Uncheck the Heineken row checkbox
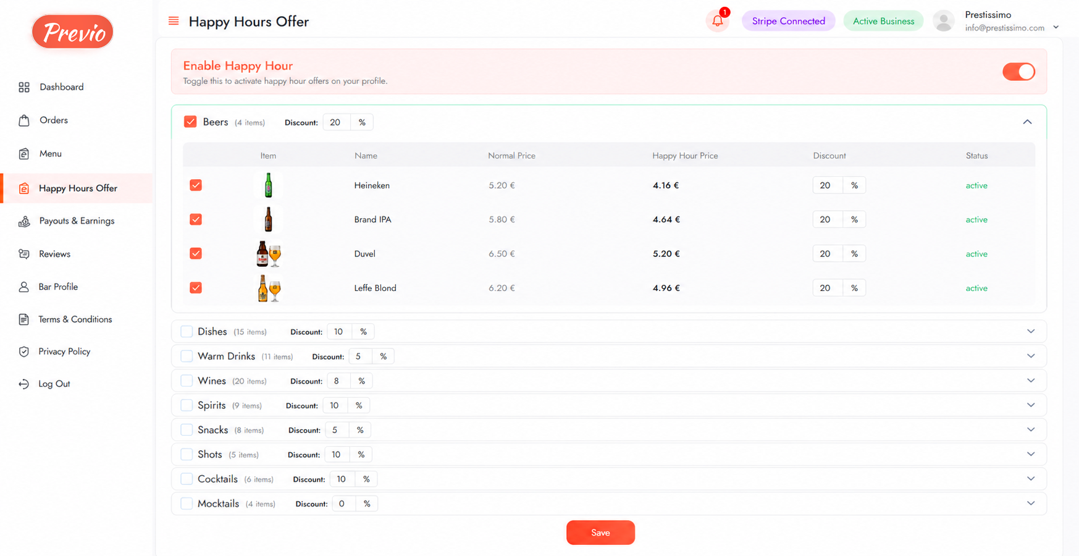The height and width of the screenshot is (556, 1079). point(196,185)
